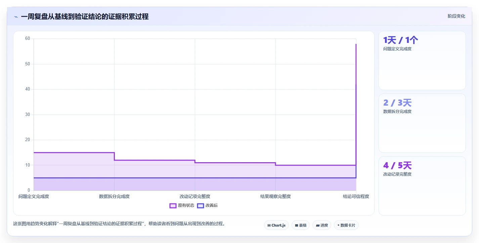Click the Chart.js tag chip
The width and height of the screenshot is (479, 243).
tap(276, 225)
